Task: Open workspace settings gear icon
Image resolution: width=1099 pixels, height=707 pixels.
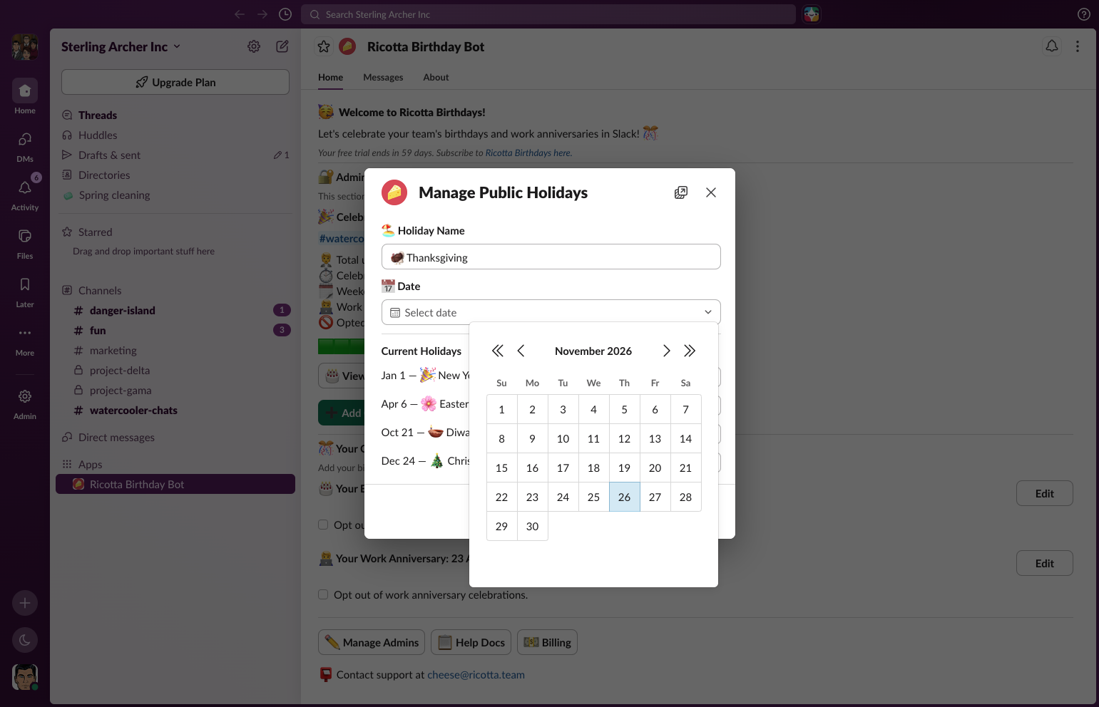Action: click(254, 46)
